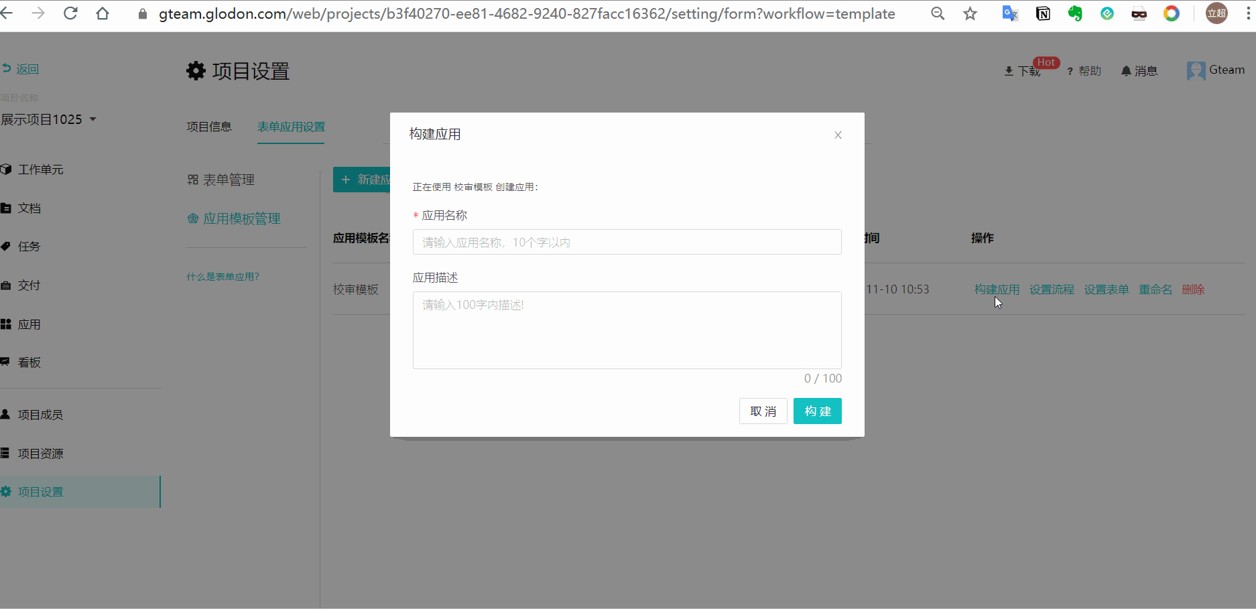Select the 校审模板 row name
The height and width of the screenshot is (609, 1256).
click(356, 289)
